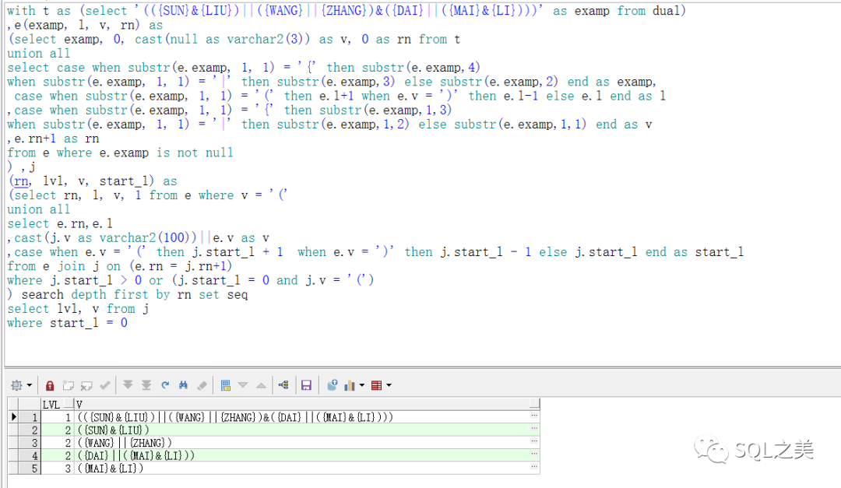Expand the select-cells tool dropdown arrow
Image resolution: width=841 pixels, height=488 pixels.
tap(30, 385)
